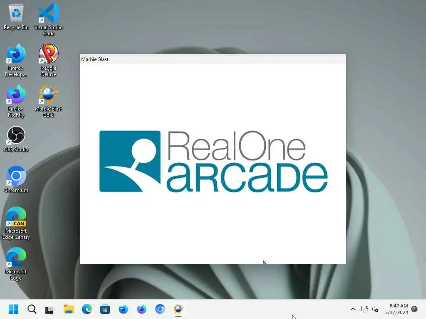This screenshot has width=426, height=319.
Task: Select the Visual Studio Code desktop shortcut
Action: click(x=49, y=20)
